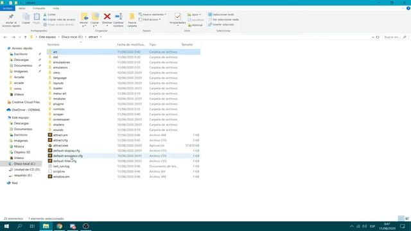Switch to large icons view layout
The height and width of the screenshot is (231, 411).
coord(407,218)
